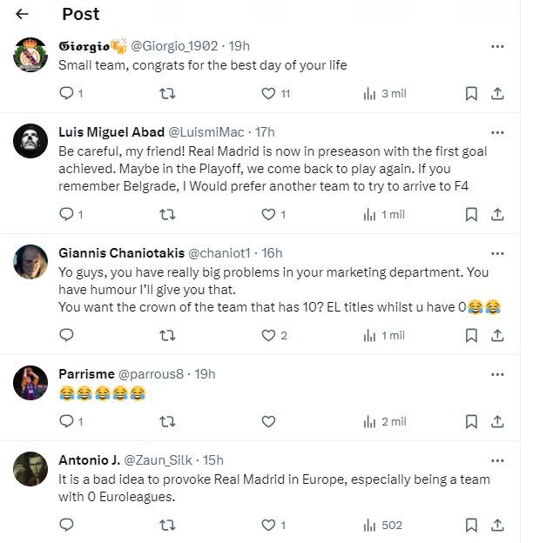Viewport: 533px width, 543px height.
Task: Like Giorgio's post with 11 likes
Action: click(x=269, y=93)
